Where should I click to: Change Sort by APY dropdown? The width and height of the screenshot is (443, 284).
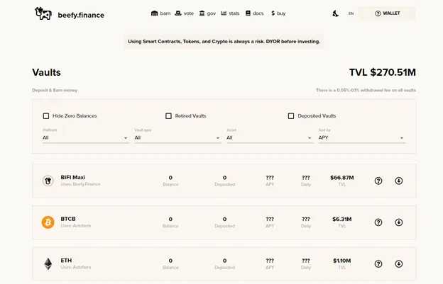coord(362,138)
